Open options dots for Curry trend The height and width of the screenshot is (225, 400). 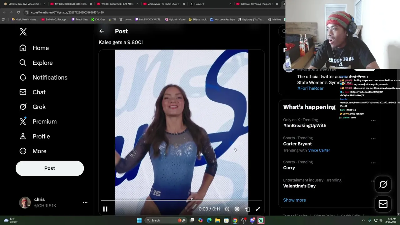(x=373, y=163)
